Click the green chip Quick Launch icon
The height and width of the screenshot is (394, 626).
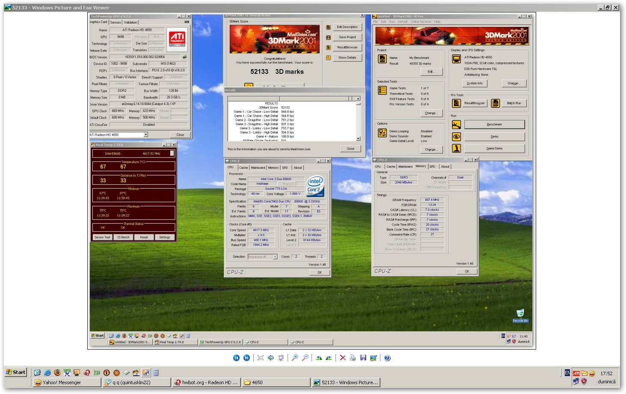click(x=97, y=372)
